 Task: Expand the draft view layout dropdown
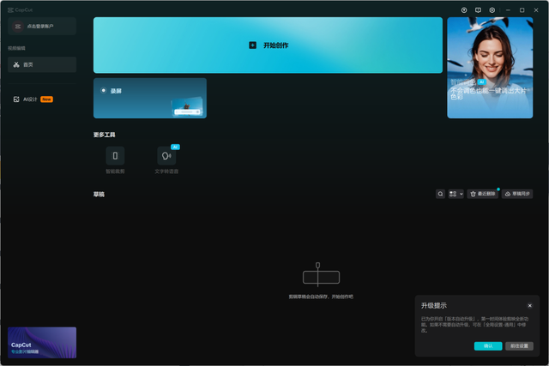point(455,195)
